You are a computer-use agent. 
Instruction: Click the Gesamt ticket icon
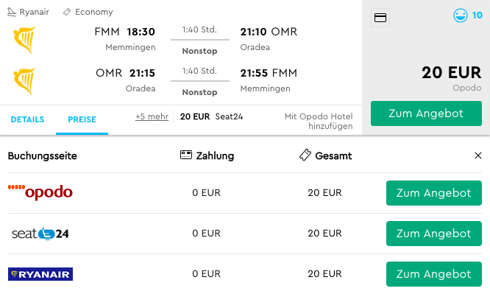pyautogui.click(x=305, y=155)
